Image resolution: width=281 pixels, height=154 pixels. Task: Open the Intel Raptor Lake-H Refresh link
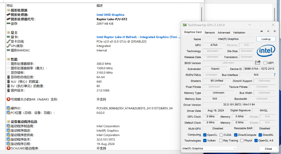[x=138, y=37]
